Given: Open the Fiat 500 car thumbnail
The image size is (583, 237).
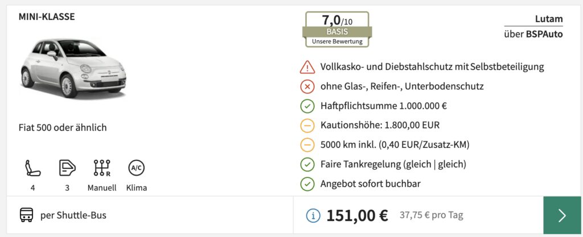Looking at the screenshot, I should (73, 66).
